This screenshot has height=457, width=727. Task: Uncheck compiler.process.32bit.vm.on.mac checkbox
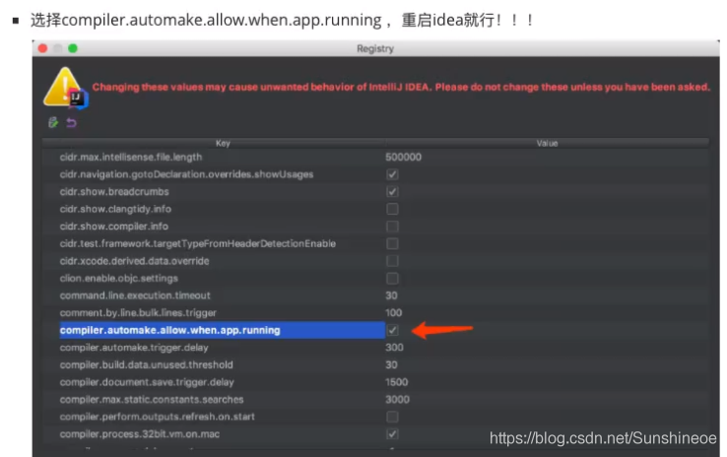[x=392, y=433]
